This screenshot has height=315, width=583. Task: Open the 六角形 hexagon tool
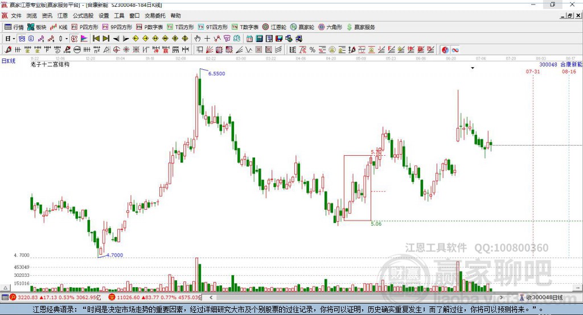[x=330, y=27]
